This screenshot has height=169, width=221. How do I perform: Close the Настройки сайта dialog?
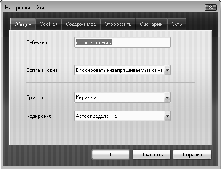pos(211,7)
